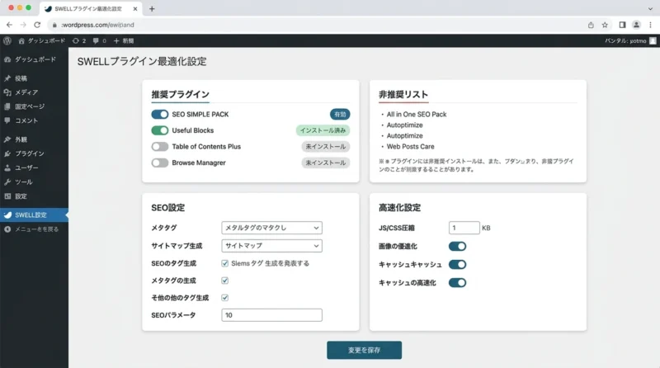The width and height of the screenshot is (660, 368).
Task: Open the サイトマップ生成 dropdown
Action: [x=272, y=246]
